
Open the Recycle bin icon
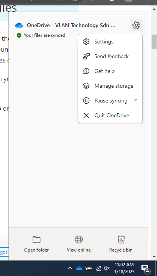point(121,240)
